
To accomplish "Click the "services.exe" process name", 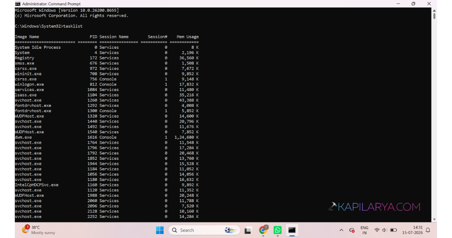I will pos(29,90).
